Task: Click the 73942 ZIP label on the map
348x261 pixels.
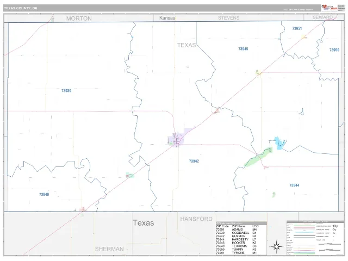Action: (x=194, y=161)
